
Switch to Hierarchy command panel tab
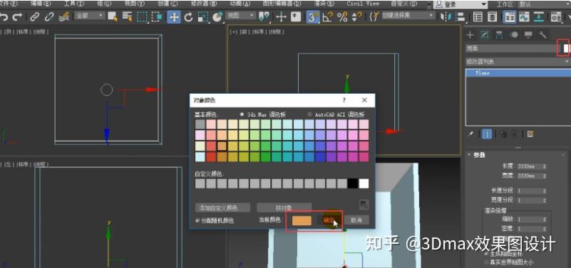click(499, 35)
